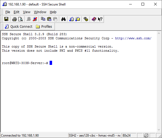Open New File Transfer Window icon
162x138 pixels.
(78, 19)
